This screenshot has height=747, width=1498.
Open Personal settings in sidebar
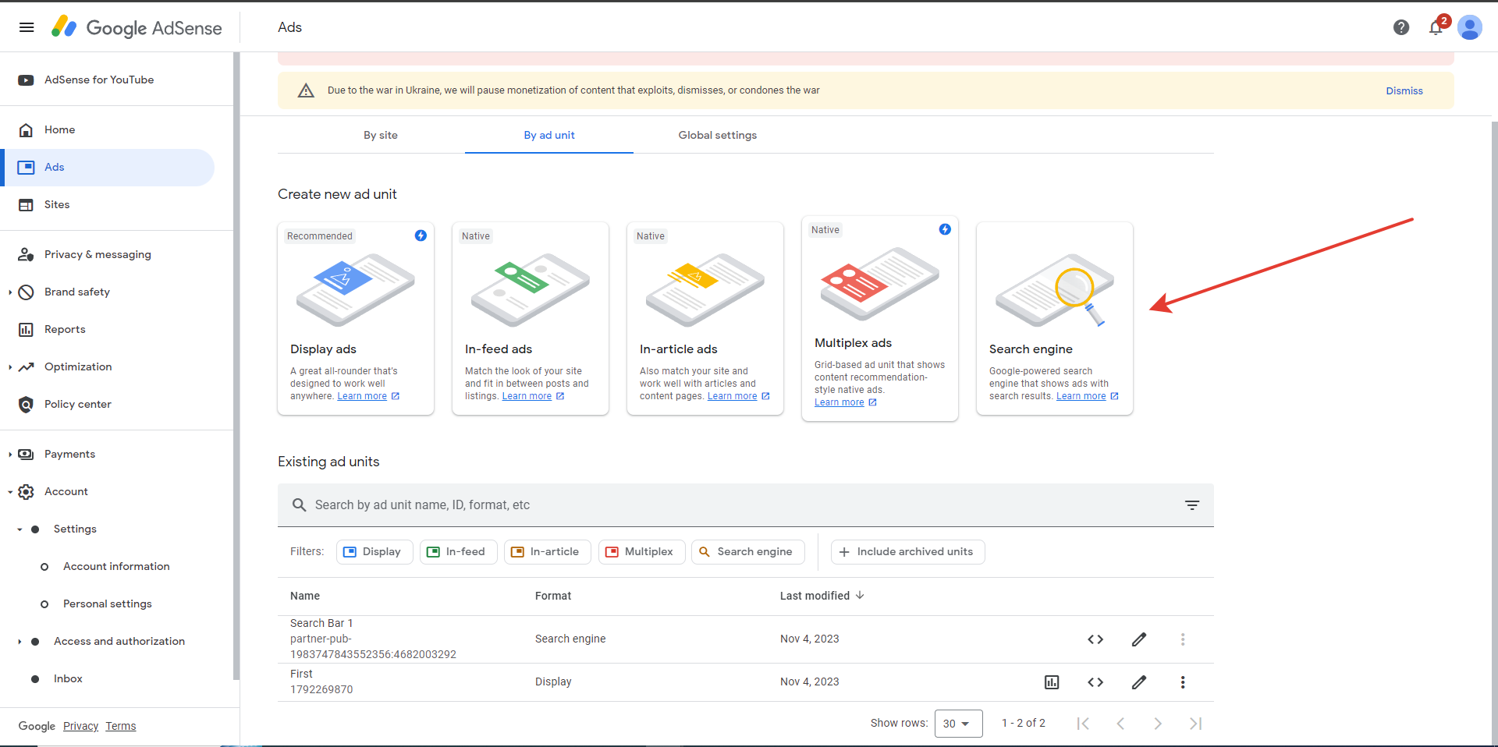(x=108, y=604)
